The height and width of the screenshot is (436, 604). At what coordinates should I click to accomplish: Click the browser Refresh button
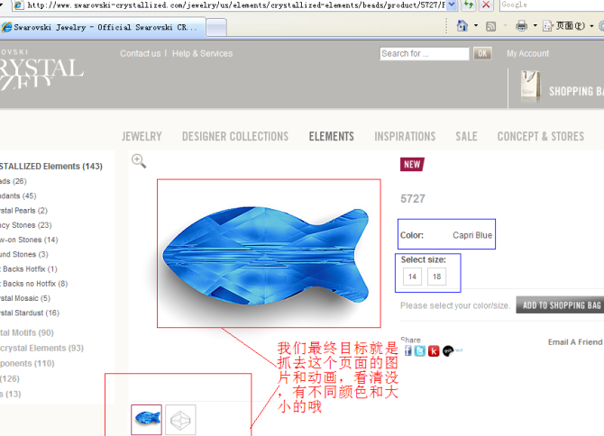tap(468, 5)
